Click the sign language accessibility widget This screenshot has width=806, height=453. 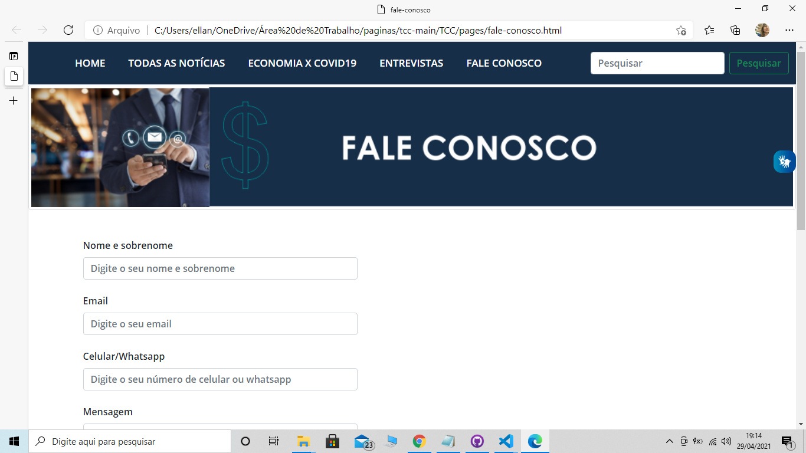pos(784,161)
